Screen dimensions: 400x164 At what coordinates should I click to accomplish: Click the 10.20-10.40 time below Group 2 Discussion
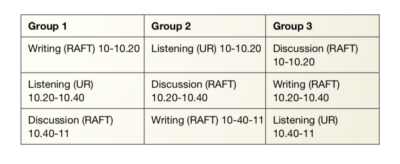pos(179,97)
